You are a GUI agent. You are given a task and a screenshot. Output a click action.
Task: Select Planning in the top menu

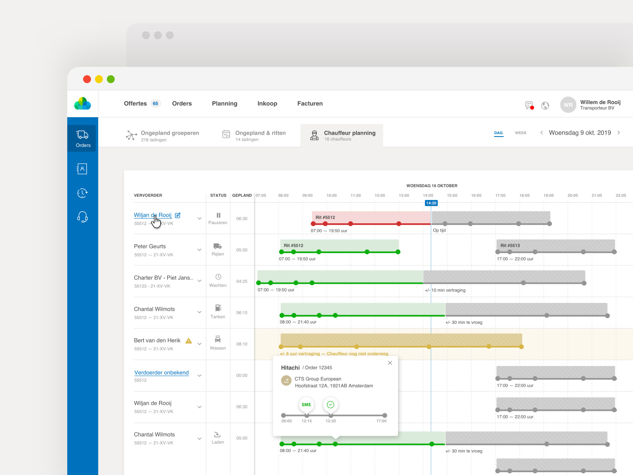(224, 103)
